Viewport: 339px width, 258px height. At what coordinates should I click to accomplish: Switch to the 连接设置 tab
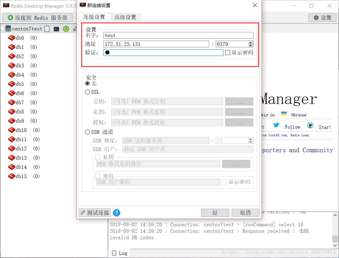coord(94,17)
